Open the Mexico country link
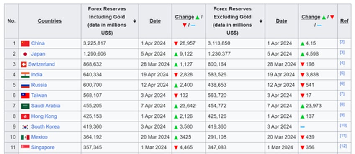 (x=39, y=137)
